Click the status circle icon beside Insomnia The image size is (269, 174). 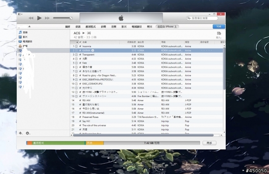(76, 46)
